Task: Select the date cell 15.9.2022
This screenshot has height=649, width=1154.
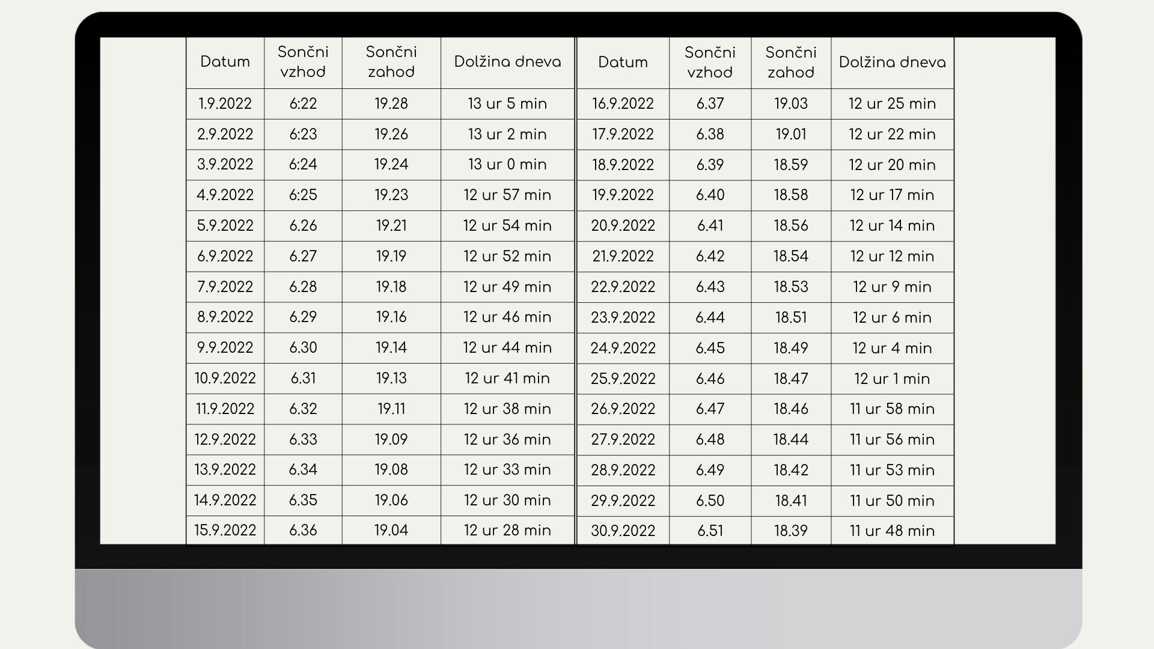Action: click(225, 531)
